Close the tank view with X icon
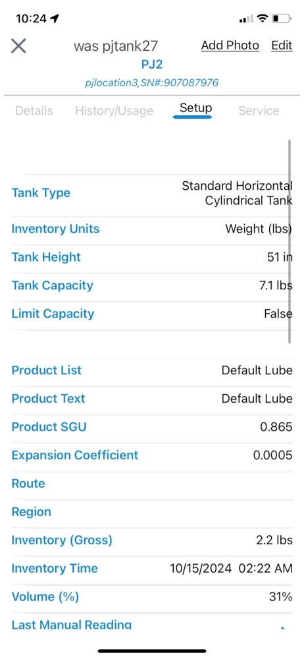Image resolution: width=304 pixels, height=659 pixels. [18, 46]
